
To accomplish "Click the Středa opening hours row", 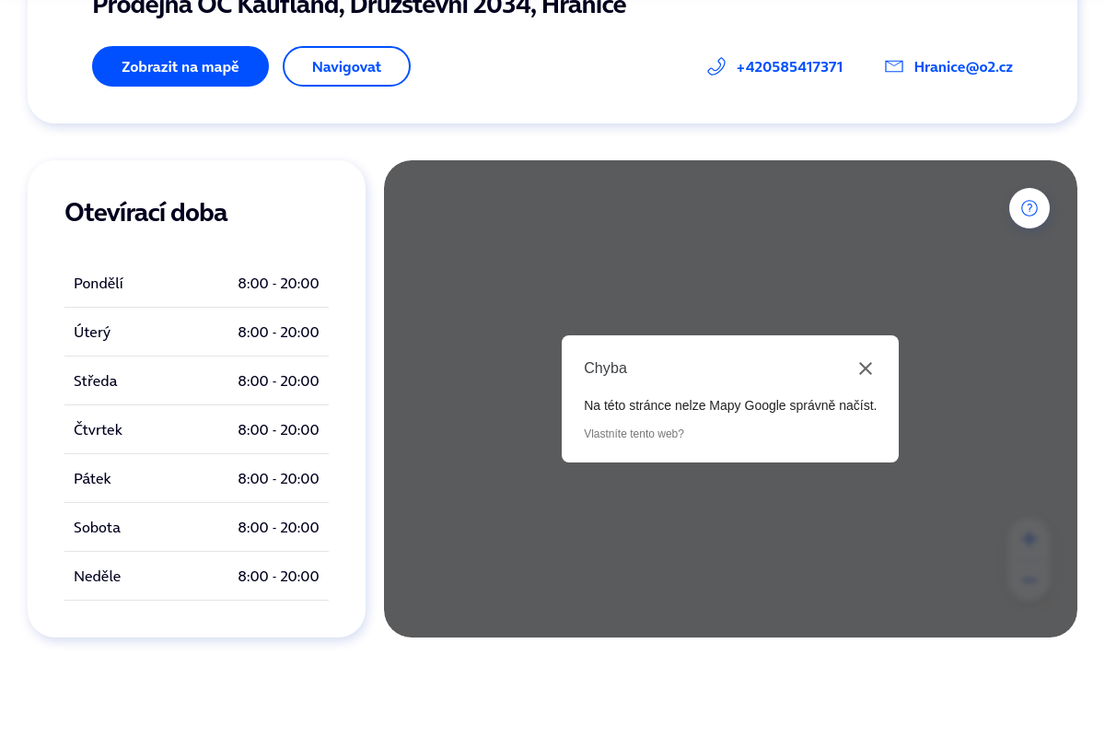I will 196,381.
